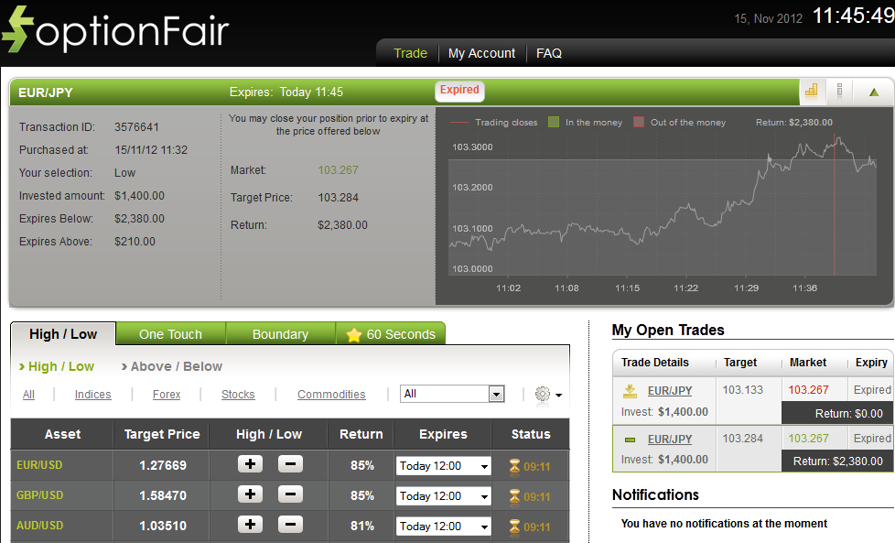Click the Expired status badge

(x=459, y=91)
